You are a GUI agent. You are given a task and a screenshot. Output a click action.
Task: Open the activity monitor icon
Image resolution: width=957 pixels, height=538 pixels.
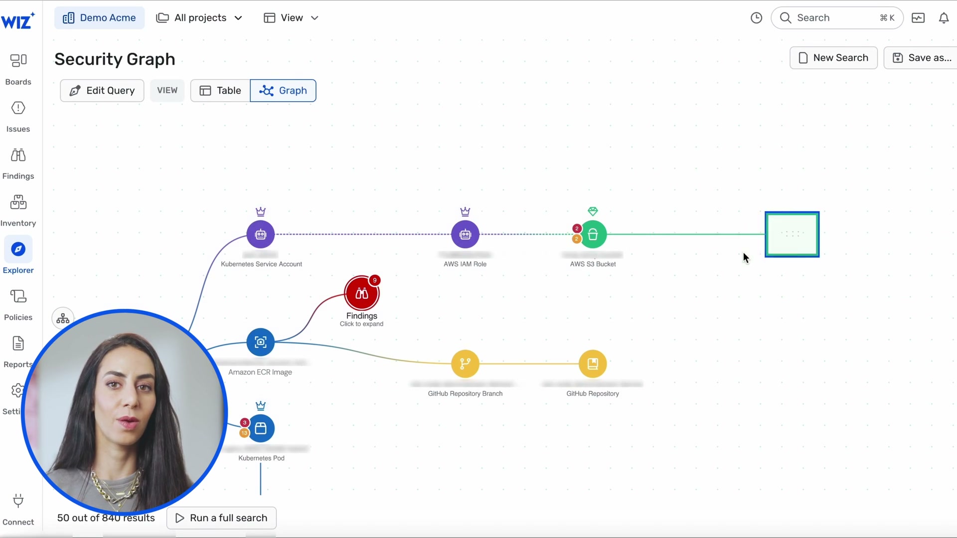pos(918,18)
